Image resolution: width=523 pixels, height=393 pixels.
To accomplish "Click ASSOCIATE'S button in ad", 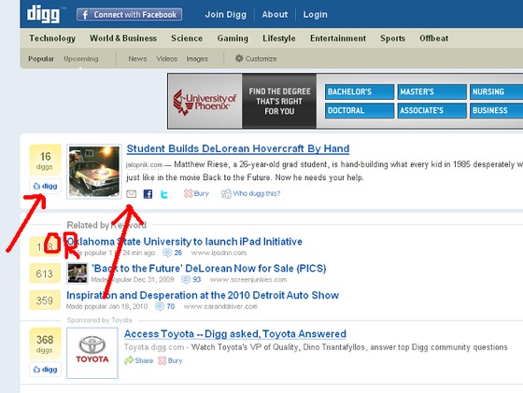I will [431, 110].
